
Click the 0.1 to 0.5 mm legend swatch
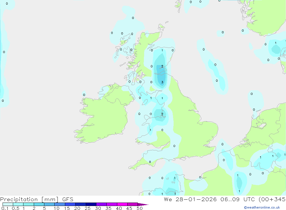coord(8,204)
